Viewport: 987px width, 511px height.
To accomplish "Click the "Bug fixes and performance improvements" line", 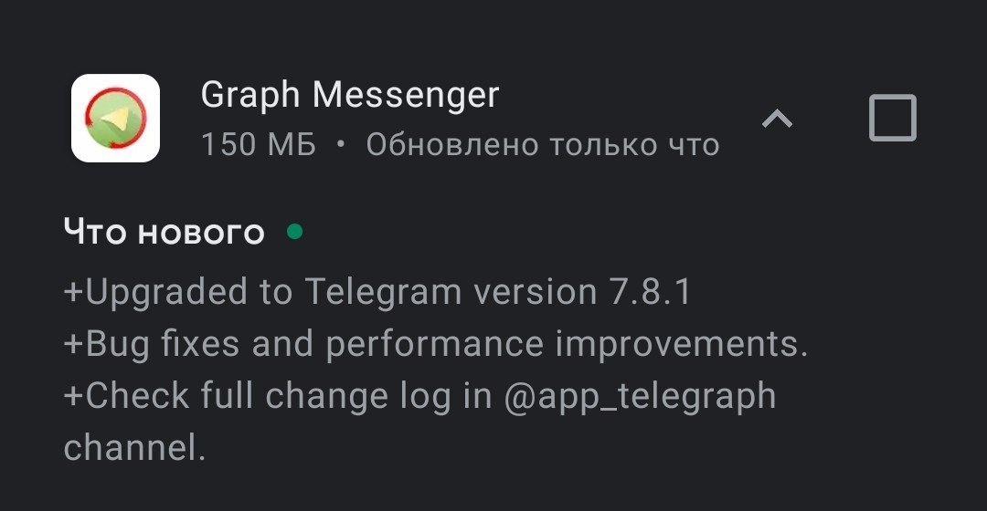I will (x=436, y=344).
